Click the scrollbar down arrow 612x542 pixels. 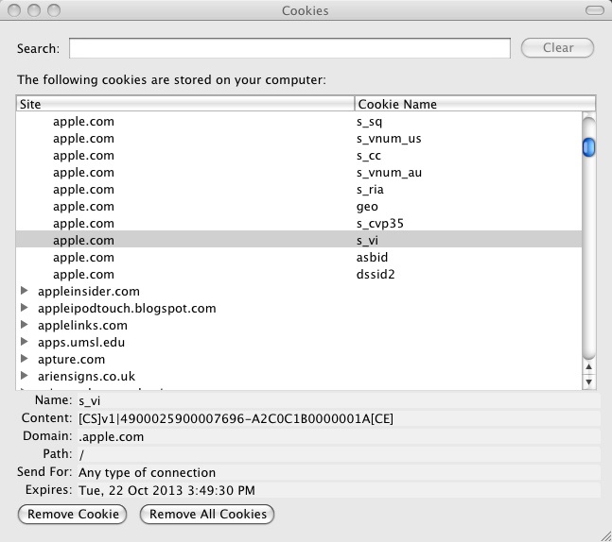coord(588,381)
